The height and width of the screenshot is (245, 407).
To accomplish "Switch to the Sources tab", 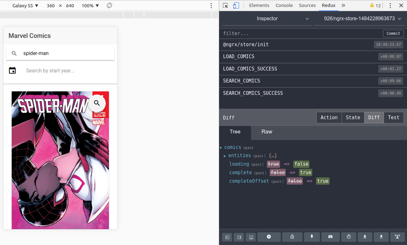I will click(x=307, y=5).
